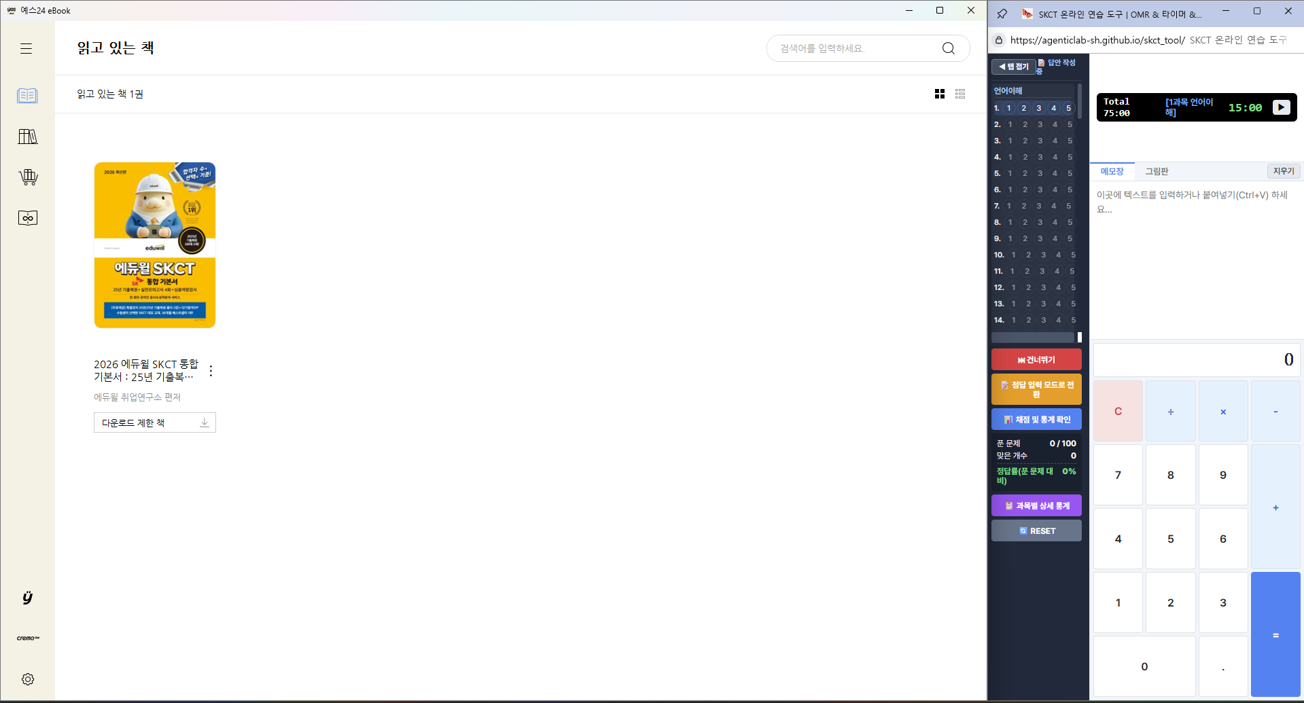
Task: Click the 채점 및 통계 확인 button
Action: (x=1036, y=419)
